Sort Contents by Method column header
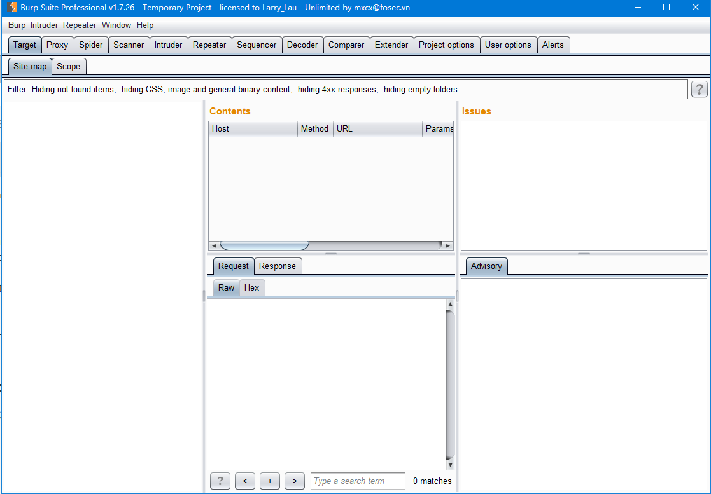This screenshot has width=711, height=494. (315, 129)
